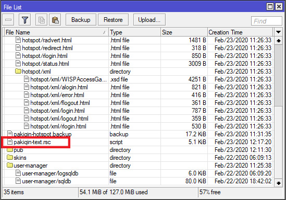Click scrollbar down arrow
This screenshot has width=286, height=200.
(x=278, y=183)
